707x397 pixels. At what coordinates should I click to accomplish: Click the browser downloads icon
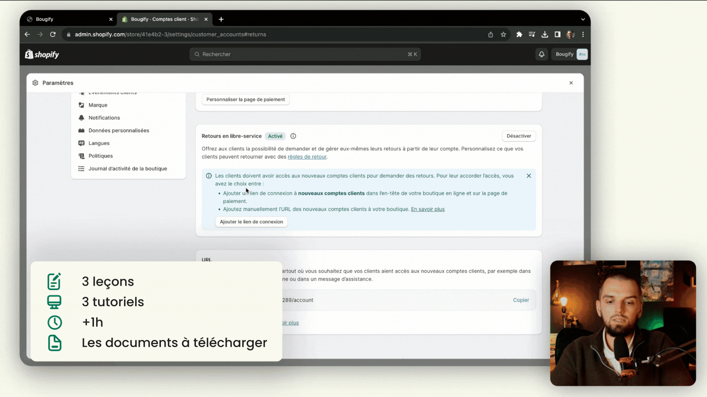(545, 35)
